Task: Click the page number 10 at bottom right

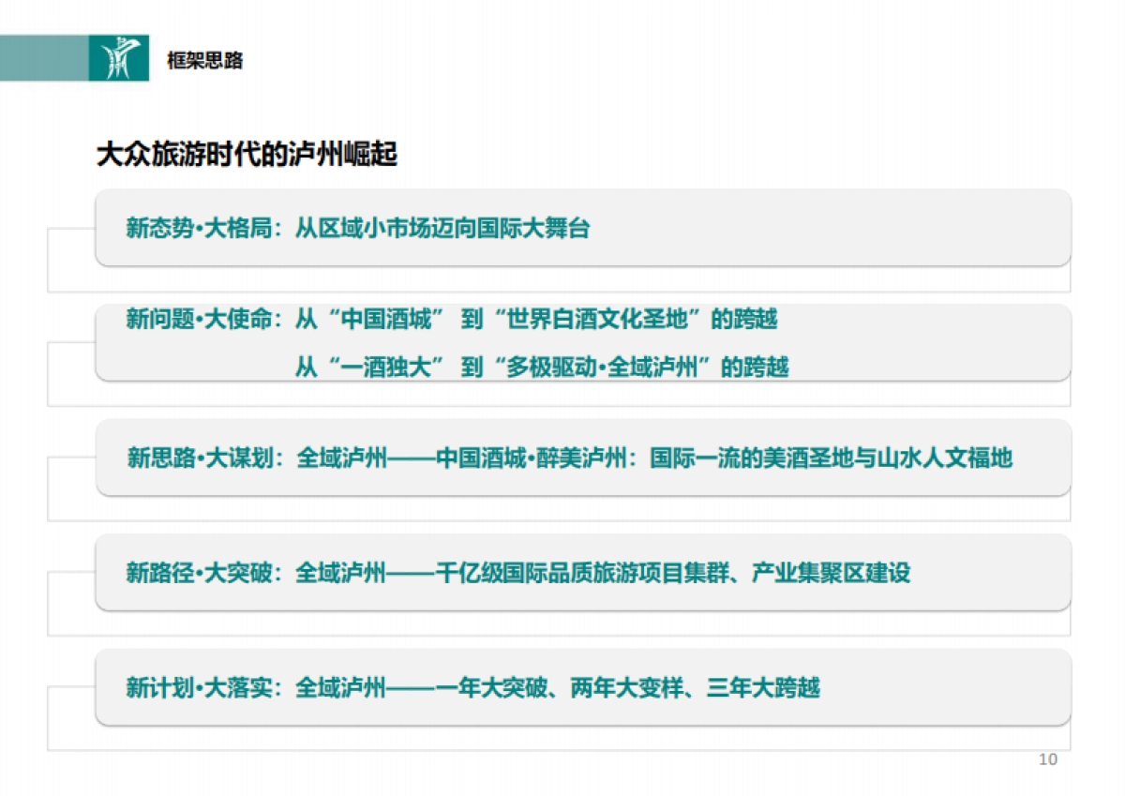Action: coord(1047,757)
